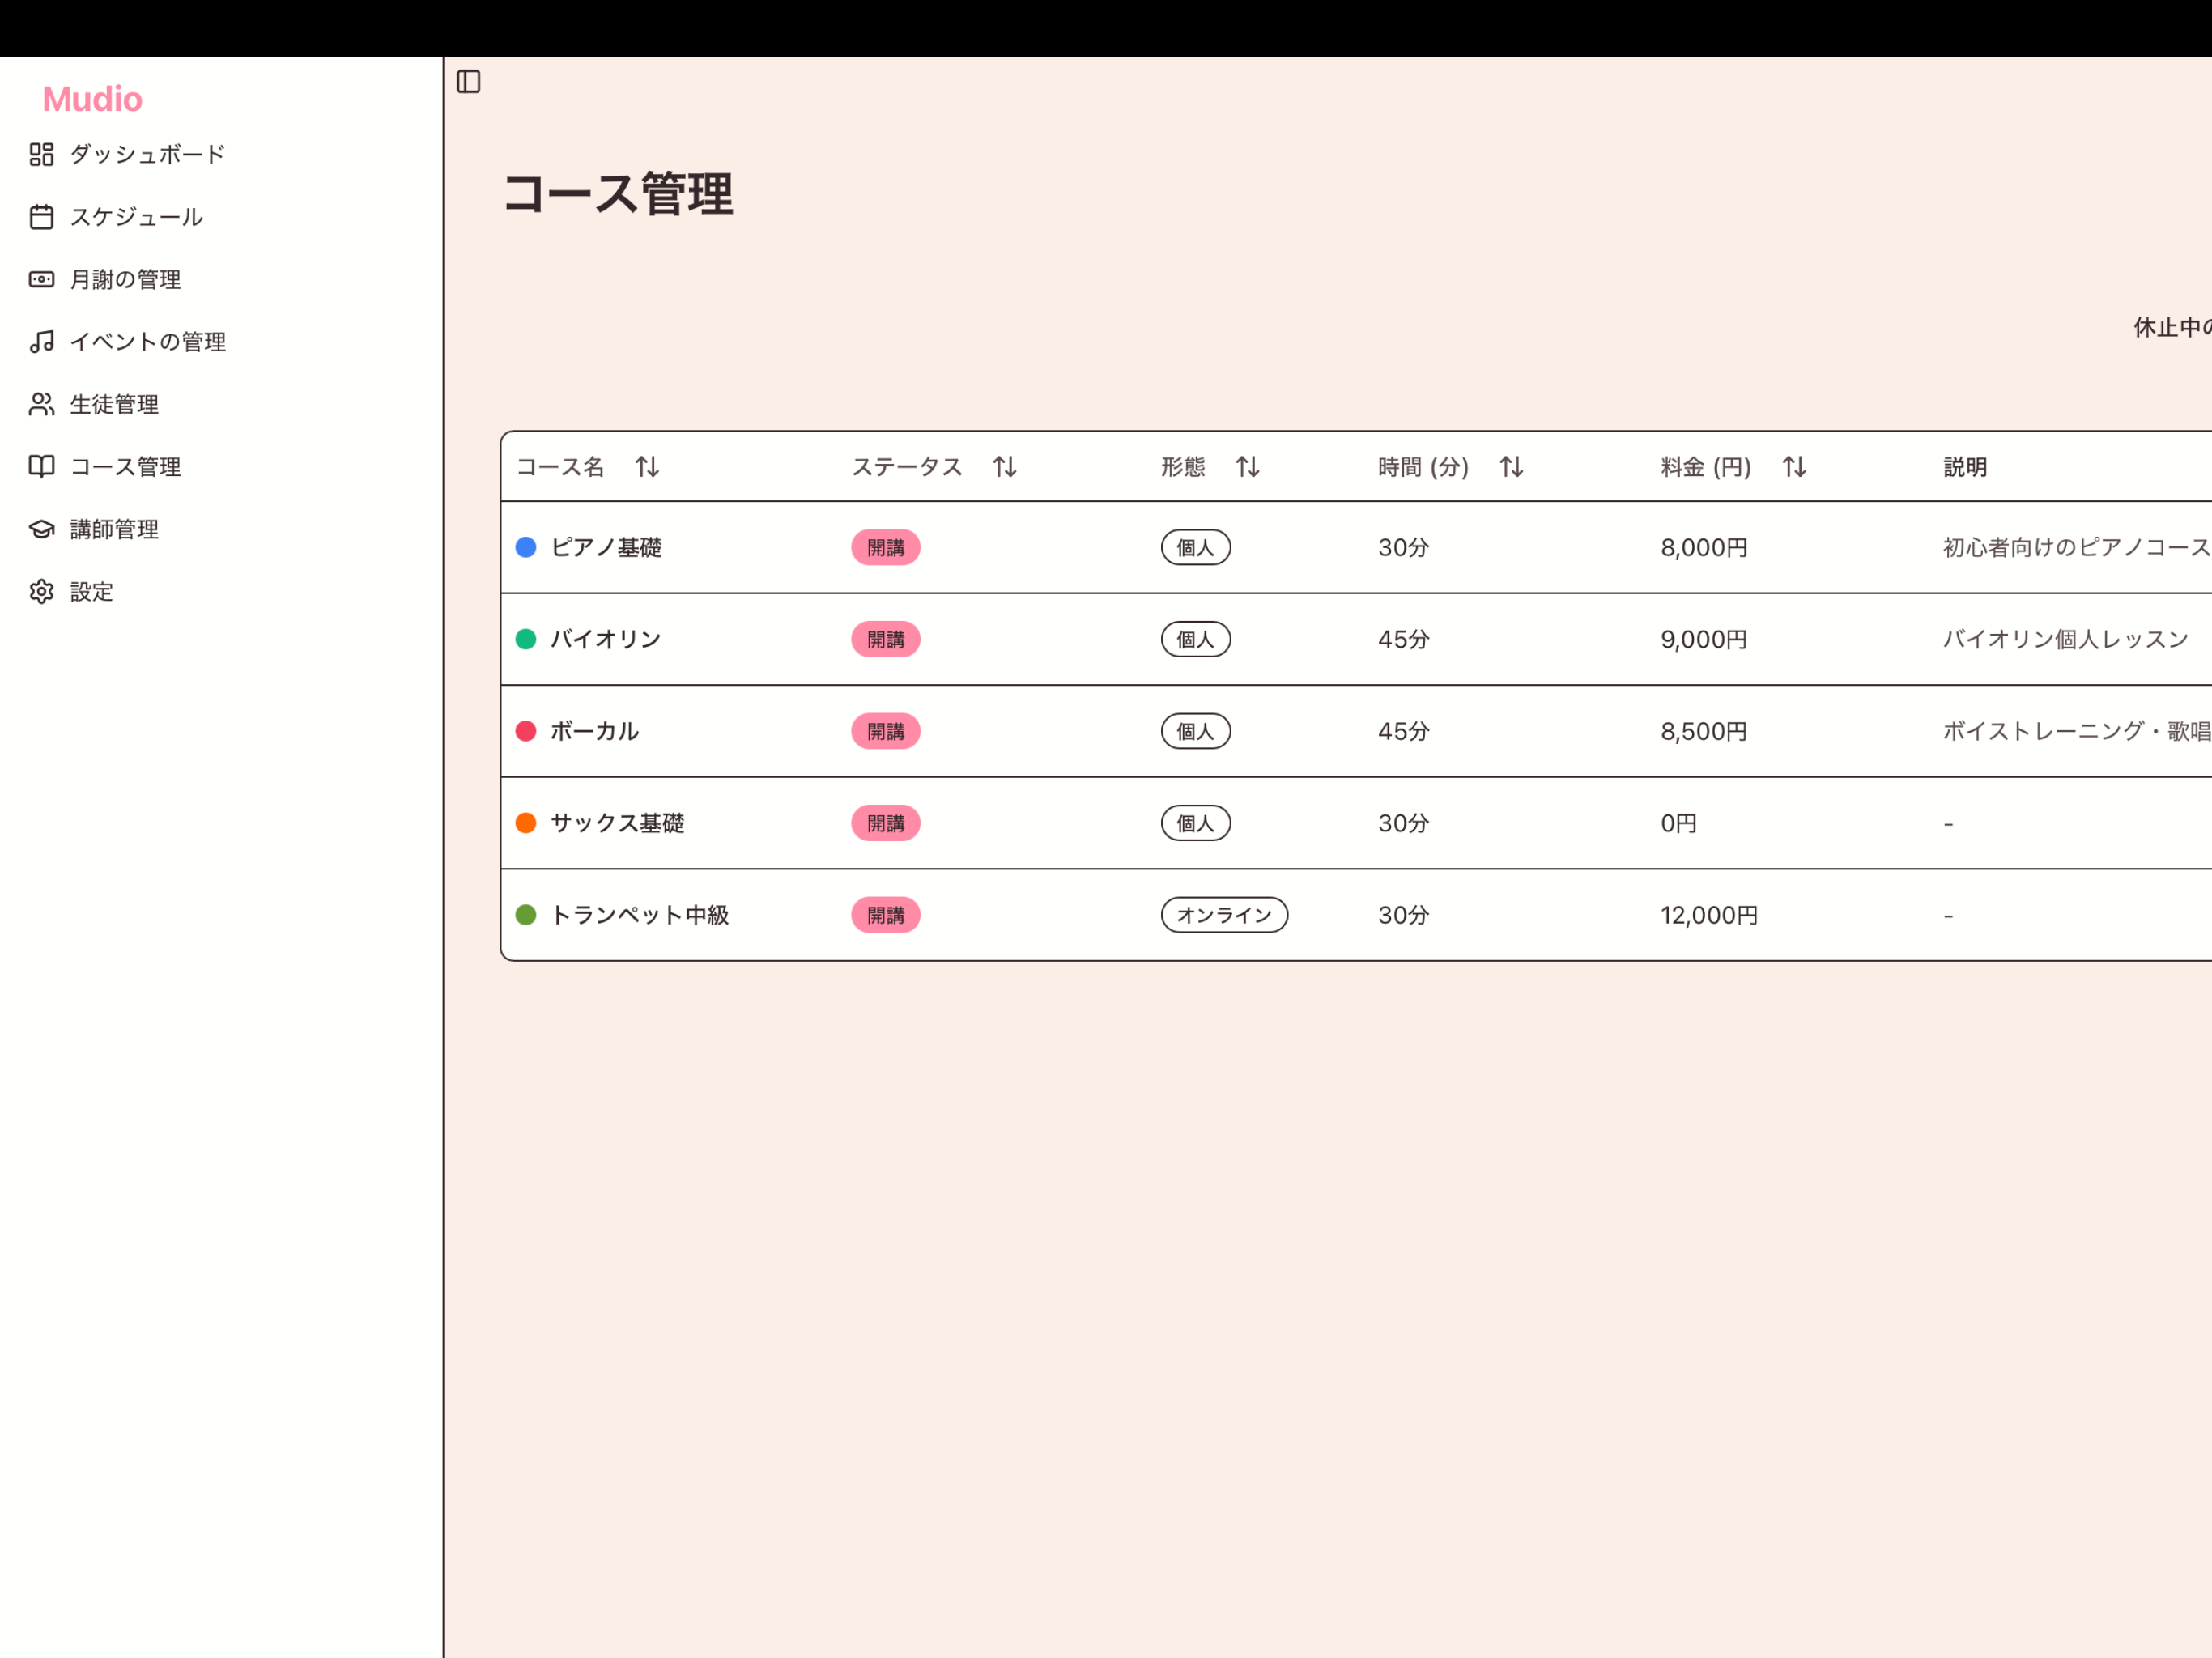
Task: Click 9,000円 price cell
Action: 1704,639
